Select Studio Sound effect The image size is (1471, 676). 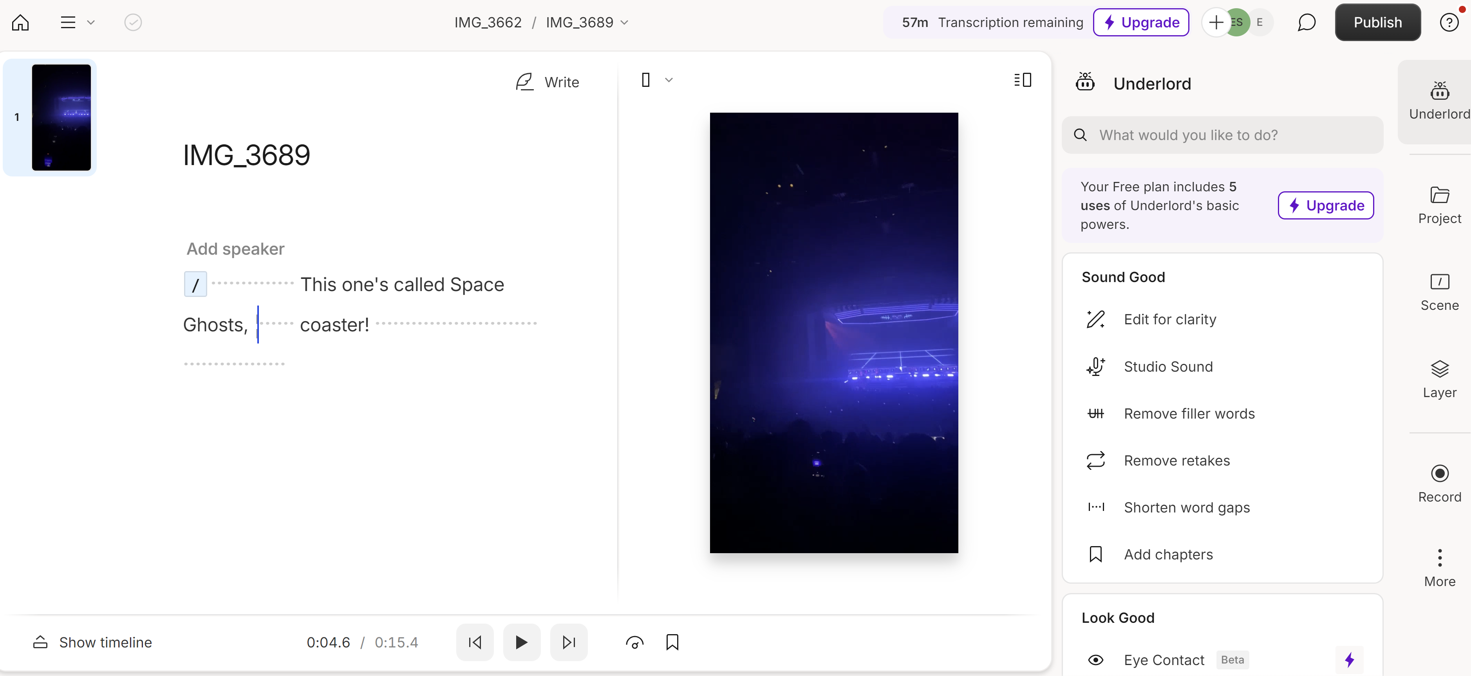(x=1168, y=366)
